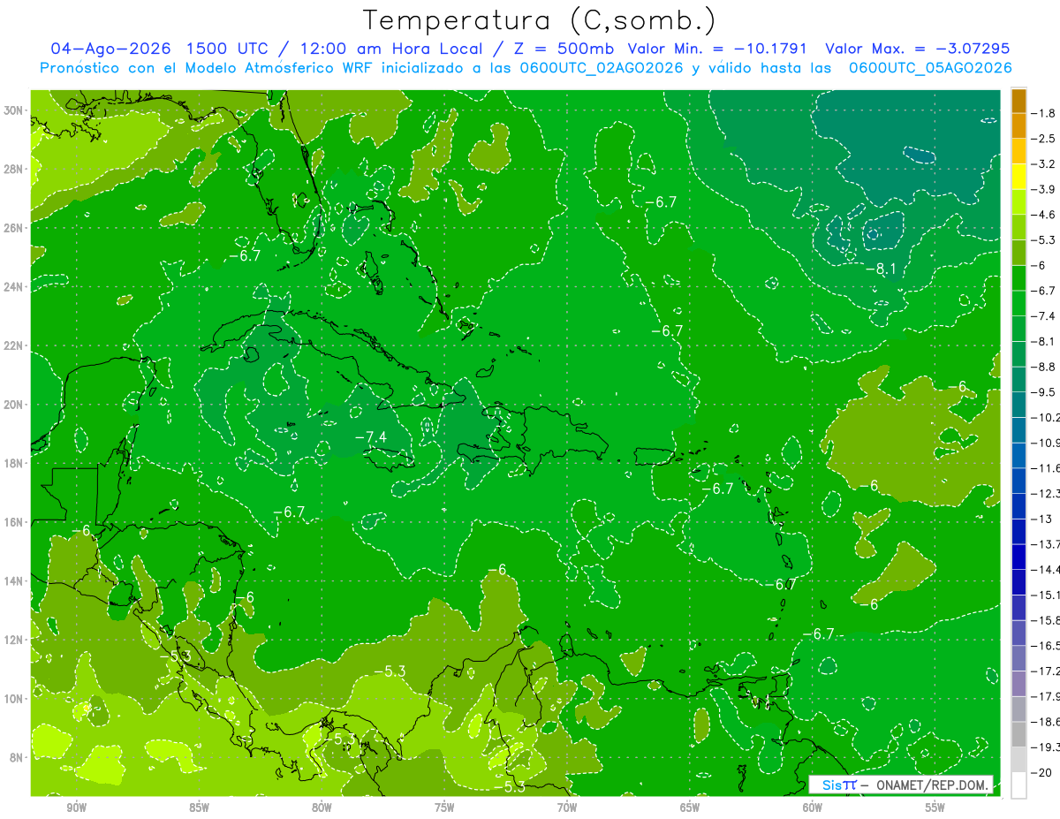Click the "30N" latitude axis label
The height and width of the screenshot is (819, 1060).
pyautogui.click(x=13, y=110)
